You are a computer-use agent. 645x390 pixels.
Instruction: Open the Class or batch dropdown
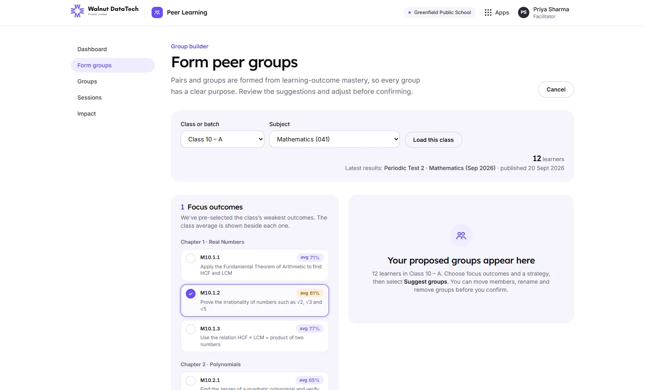pyautogui.click(x=223, y=139)
